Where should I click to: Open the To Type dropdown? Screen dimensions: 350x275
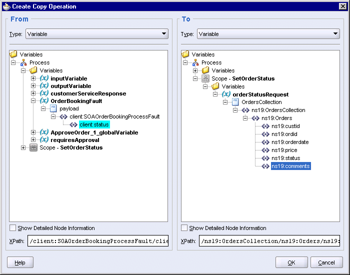tap(268, 34)
